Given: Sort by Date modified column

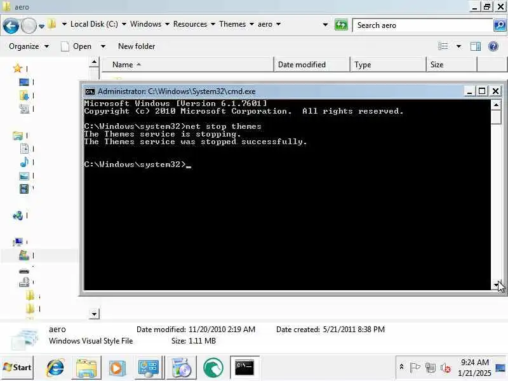Looking at the screenshot, I should point(312,65).
